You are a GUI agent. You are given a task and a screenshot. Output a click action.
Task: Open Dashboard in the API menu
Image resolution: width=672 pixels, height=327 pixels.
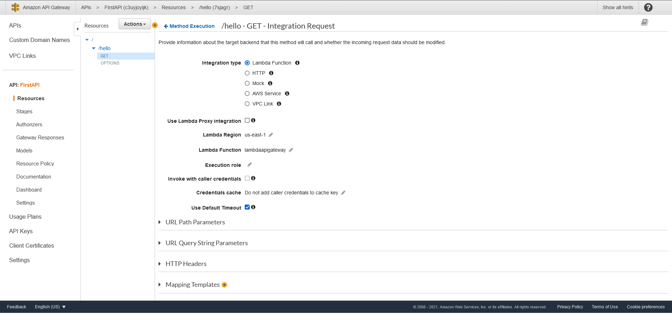[x=29, y=190]
